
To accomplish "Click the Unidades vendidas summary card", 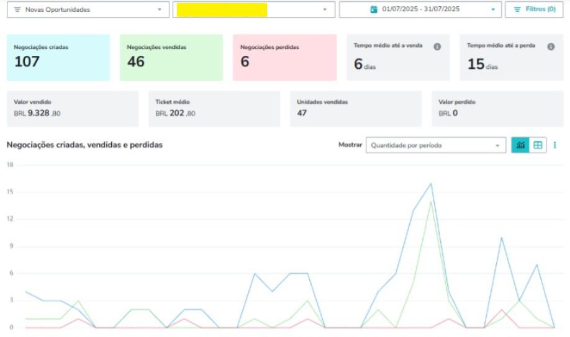I will [355, 109].
